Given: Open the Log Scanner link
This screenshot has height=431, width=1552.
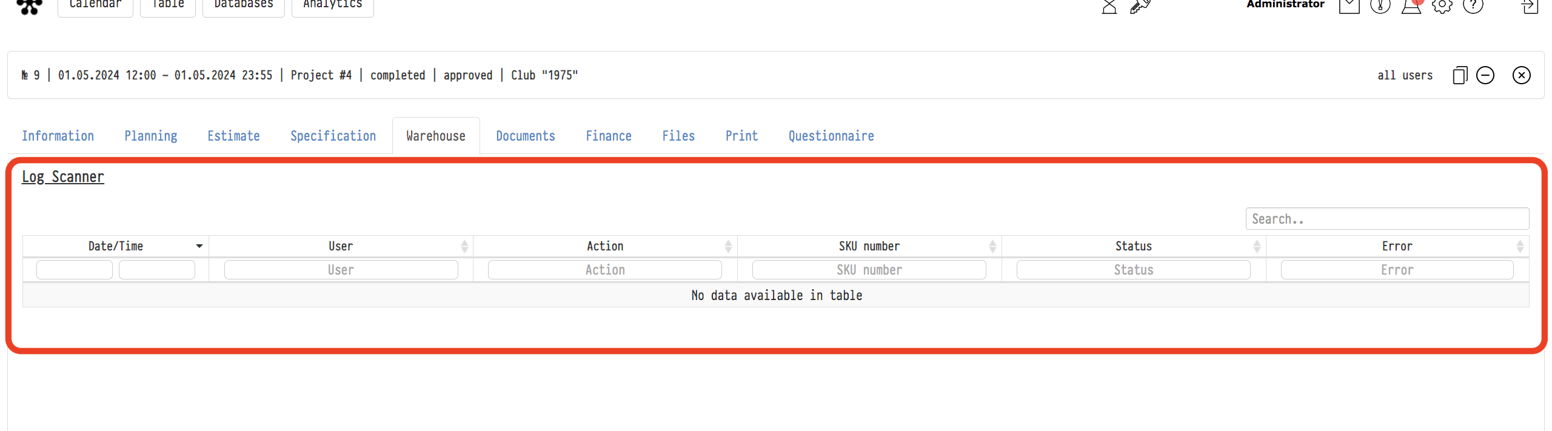Looking at the screenshot, I should (63, 177).
